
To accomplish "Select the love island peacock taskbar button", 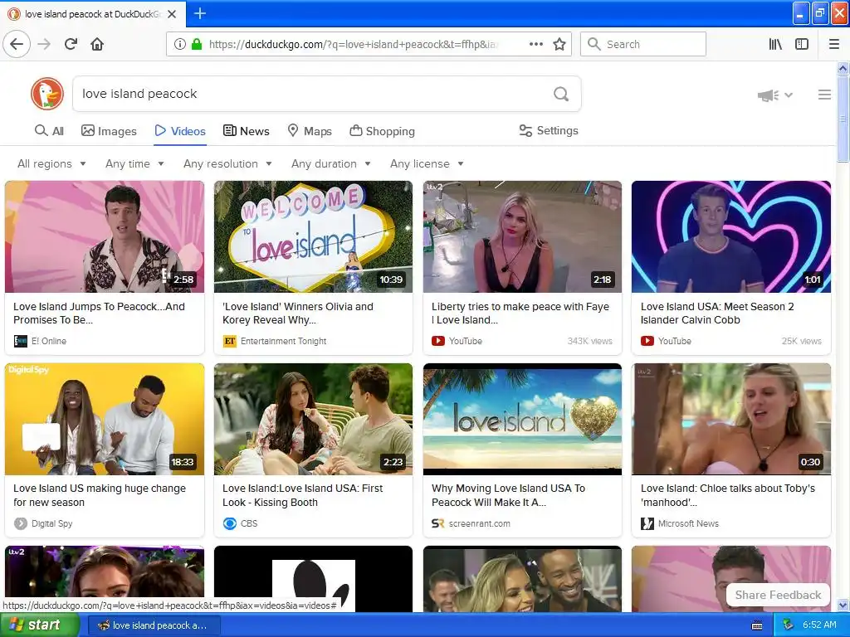I will pos(154,625).
